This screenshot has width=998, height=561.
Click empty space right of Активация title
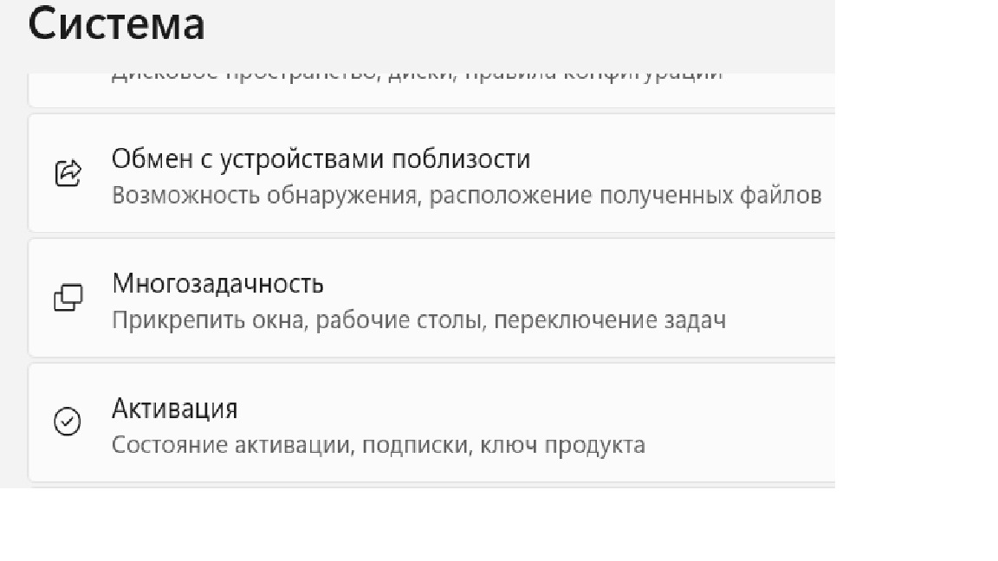tap(535, 409)
